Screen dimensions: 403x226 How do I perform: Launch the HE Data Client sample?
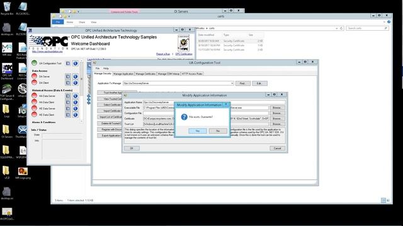click(68, 115)
